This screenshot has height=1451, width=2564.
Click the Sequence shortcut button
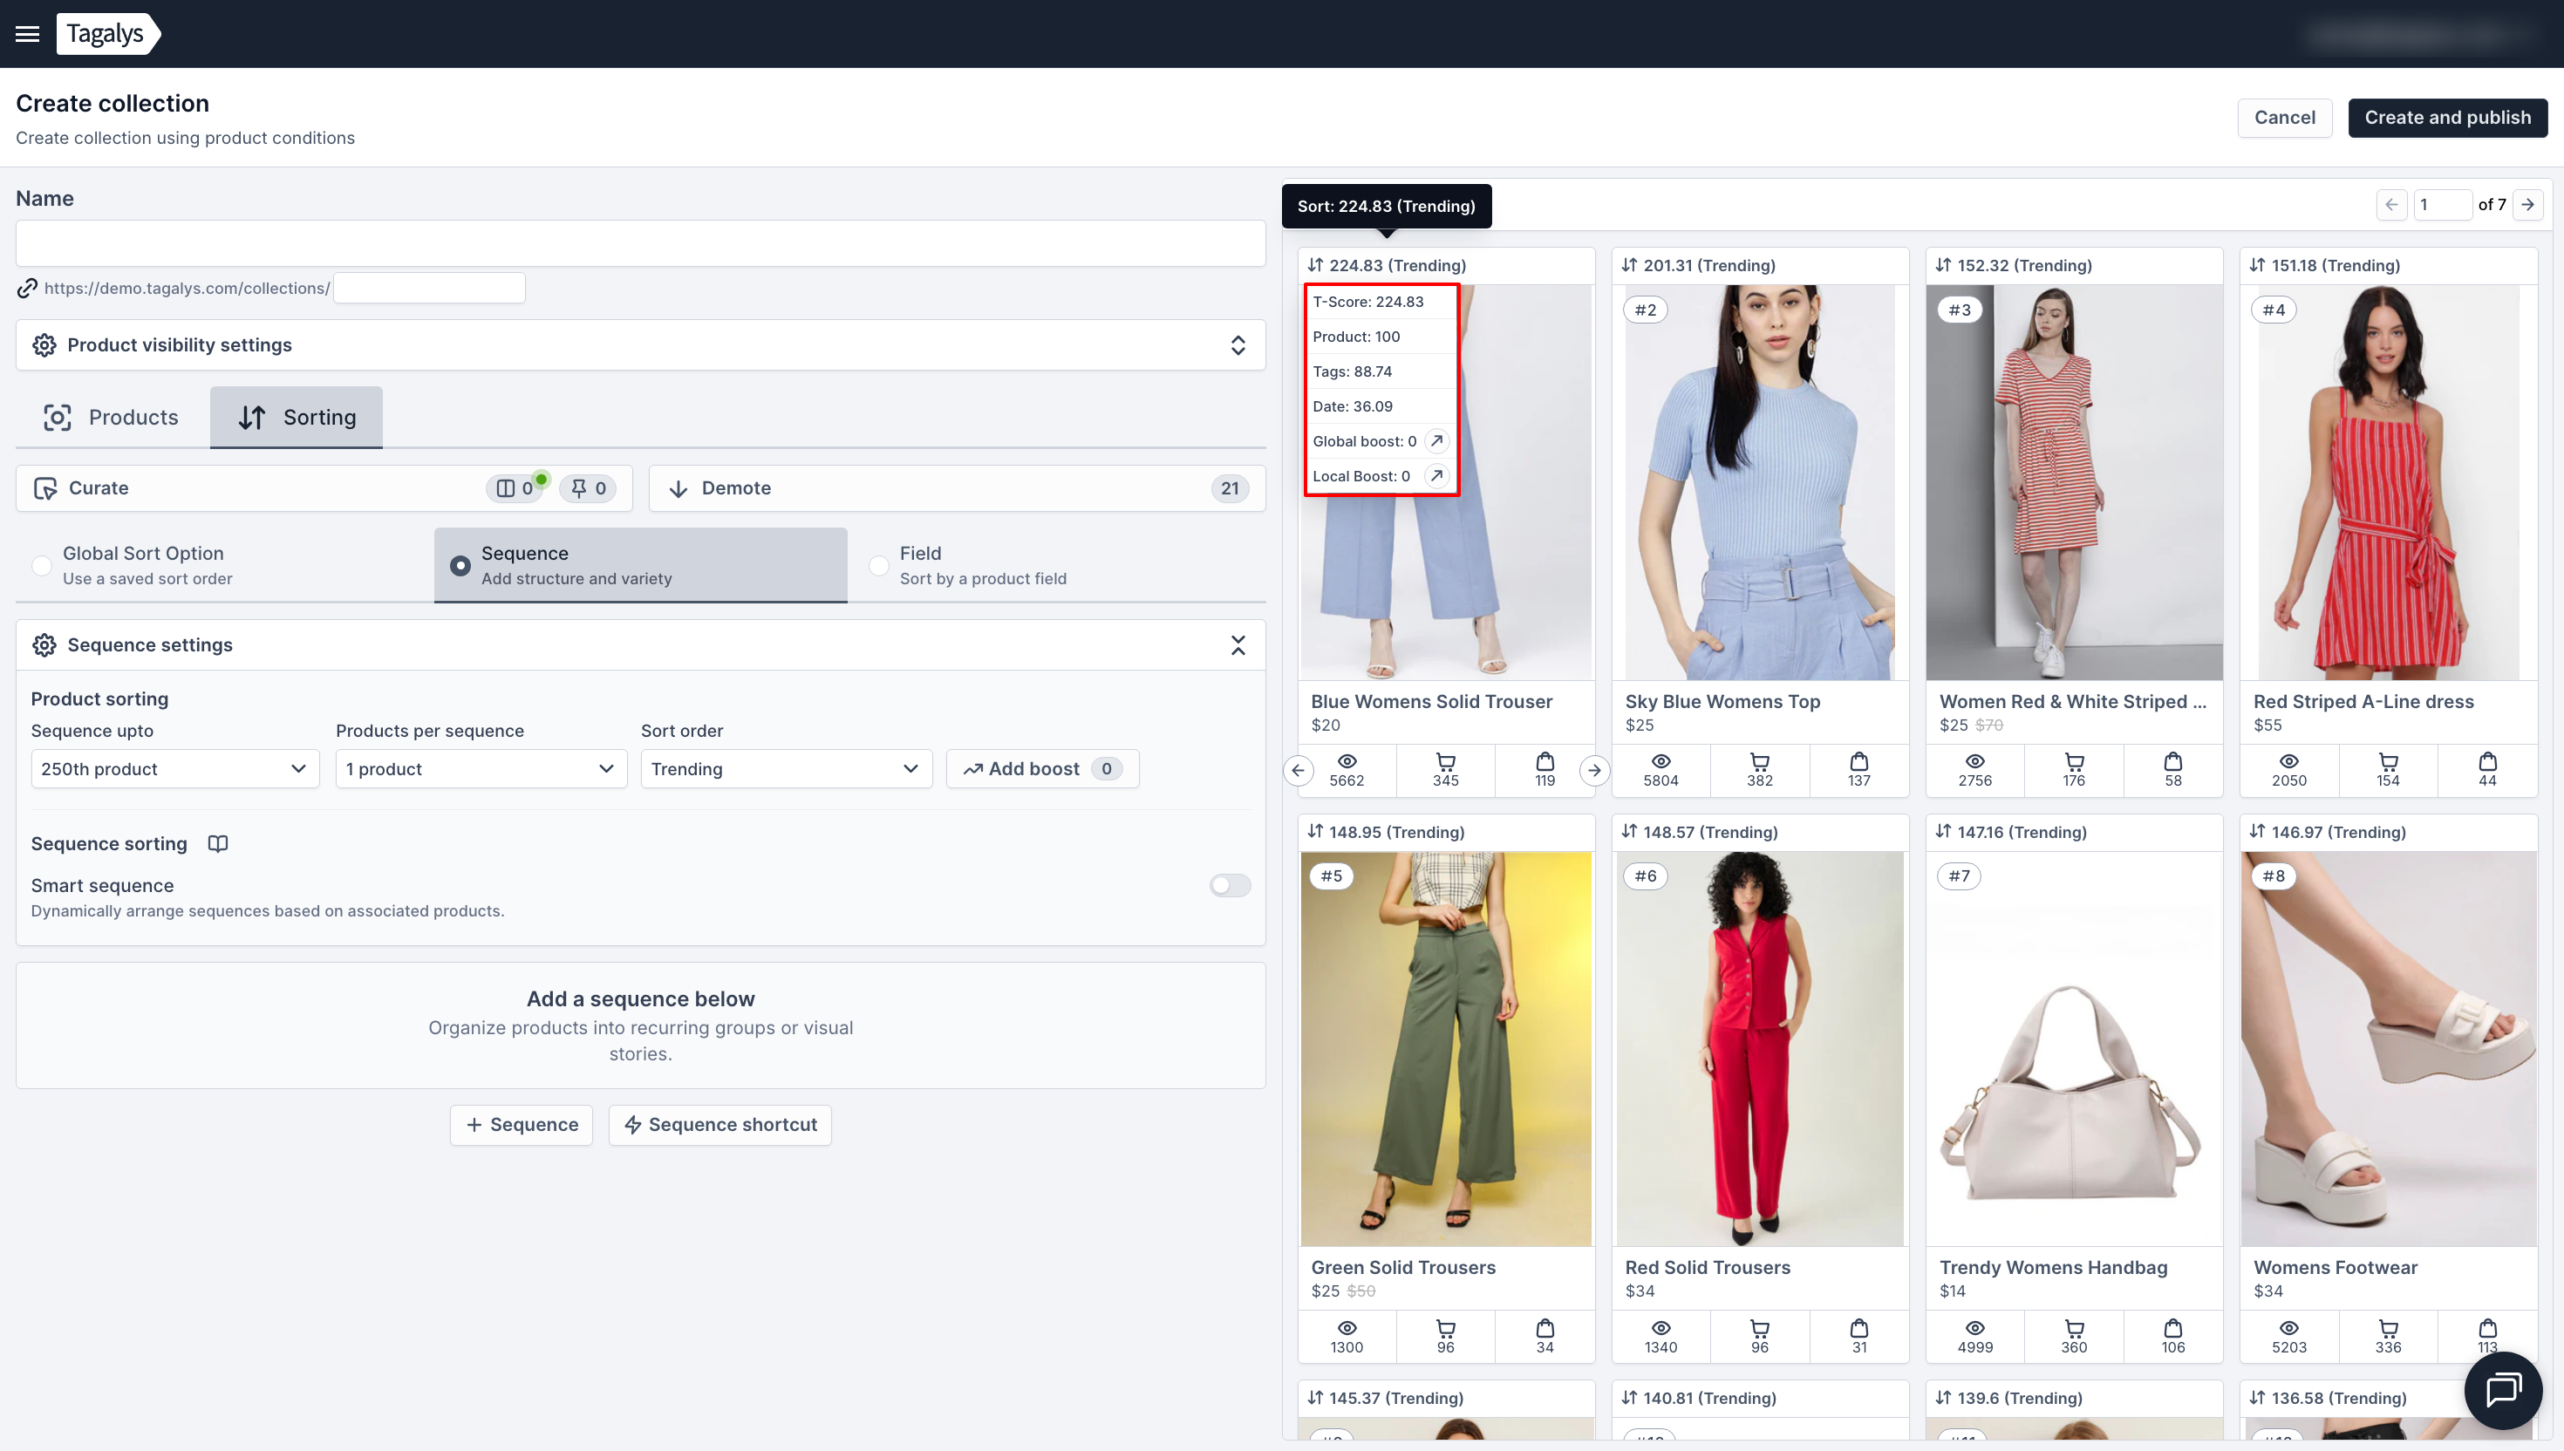tap(719, 1124)
